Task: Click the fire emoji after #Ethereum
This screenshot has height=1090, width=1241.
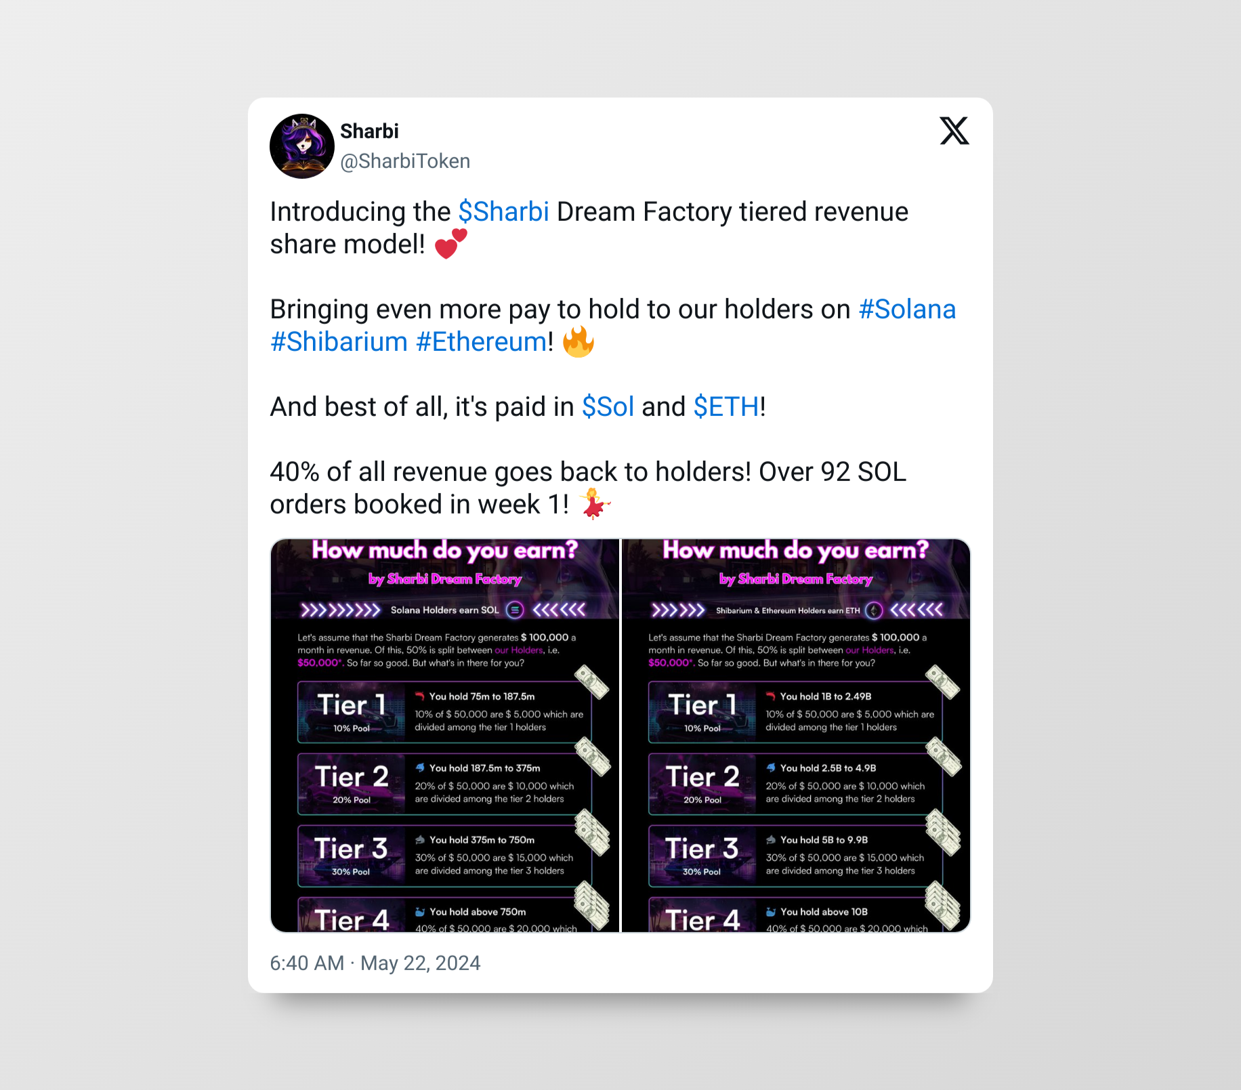Action: tap(579, 341)
